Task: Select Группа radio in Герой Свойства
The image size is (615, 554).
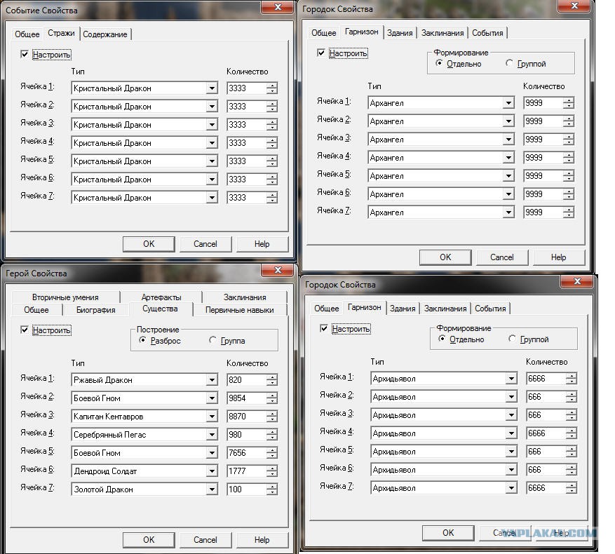Action: 213,340
